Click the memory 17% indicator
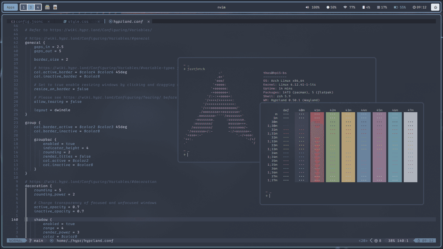This screenshot has width=443, height=249. pos(382,7)
